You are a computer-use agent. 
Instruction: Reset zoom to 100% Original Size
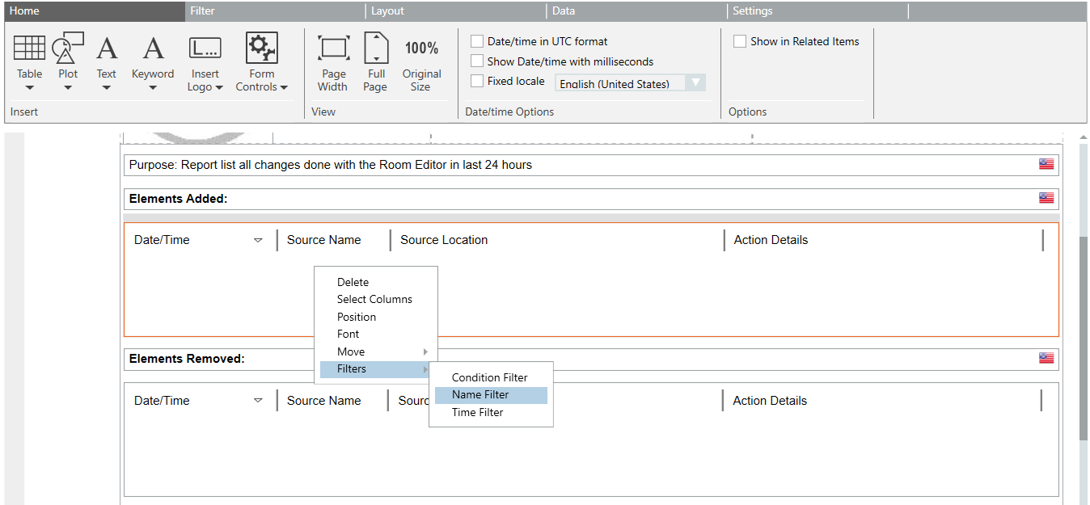(x=421, y=49)
